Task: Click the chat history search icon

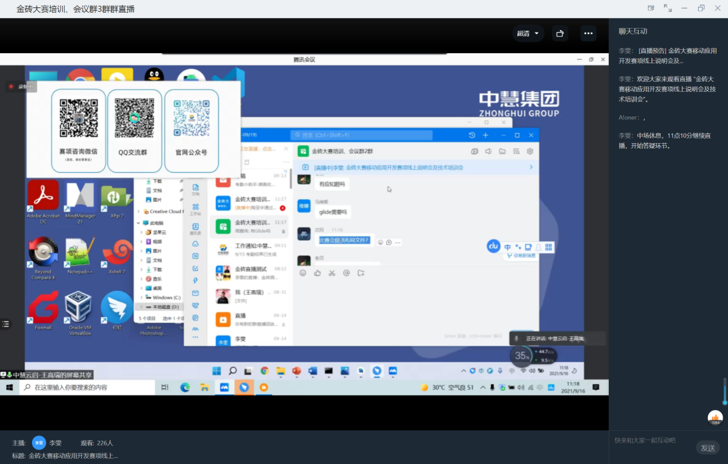Action: pyautogui.click(x=516, y=151)
